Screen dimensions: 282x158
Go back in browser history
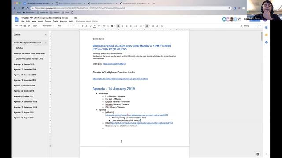pos(15,8)
